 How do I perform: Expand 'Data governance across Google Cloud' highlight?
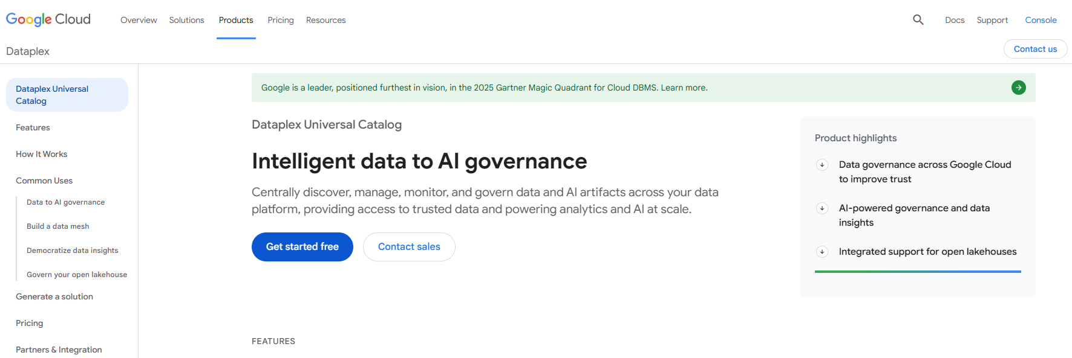pos(822,165)
